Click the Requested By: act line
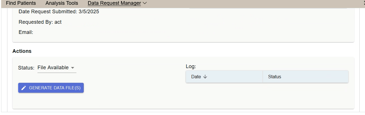365x115 pixels. point(40,22)
